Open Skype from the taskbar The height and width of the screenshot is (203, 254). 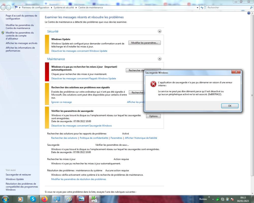[33, 199]
